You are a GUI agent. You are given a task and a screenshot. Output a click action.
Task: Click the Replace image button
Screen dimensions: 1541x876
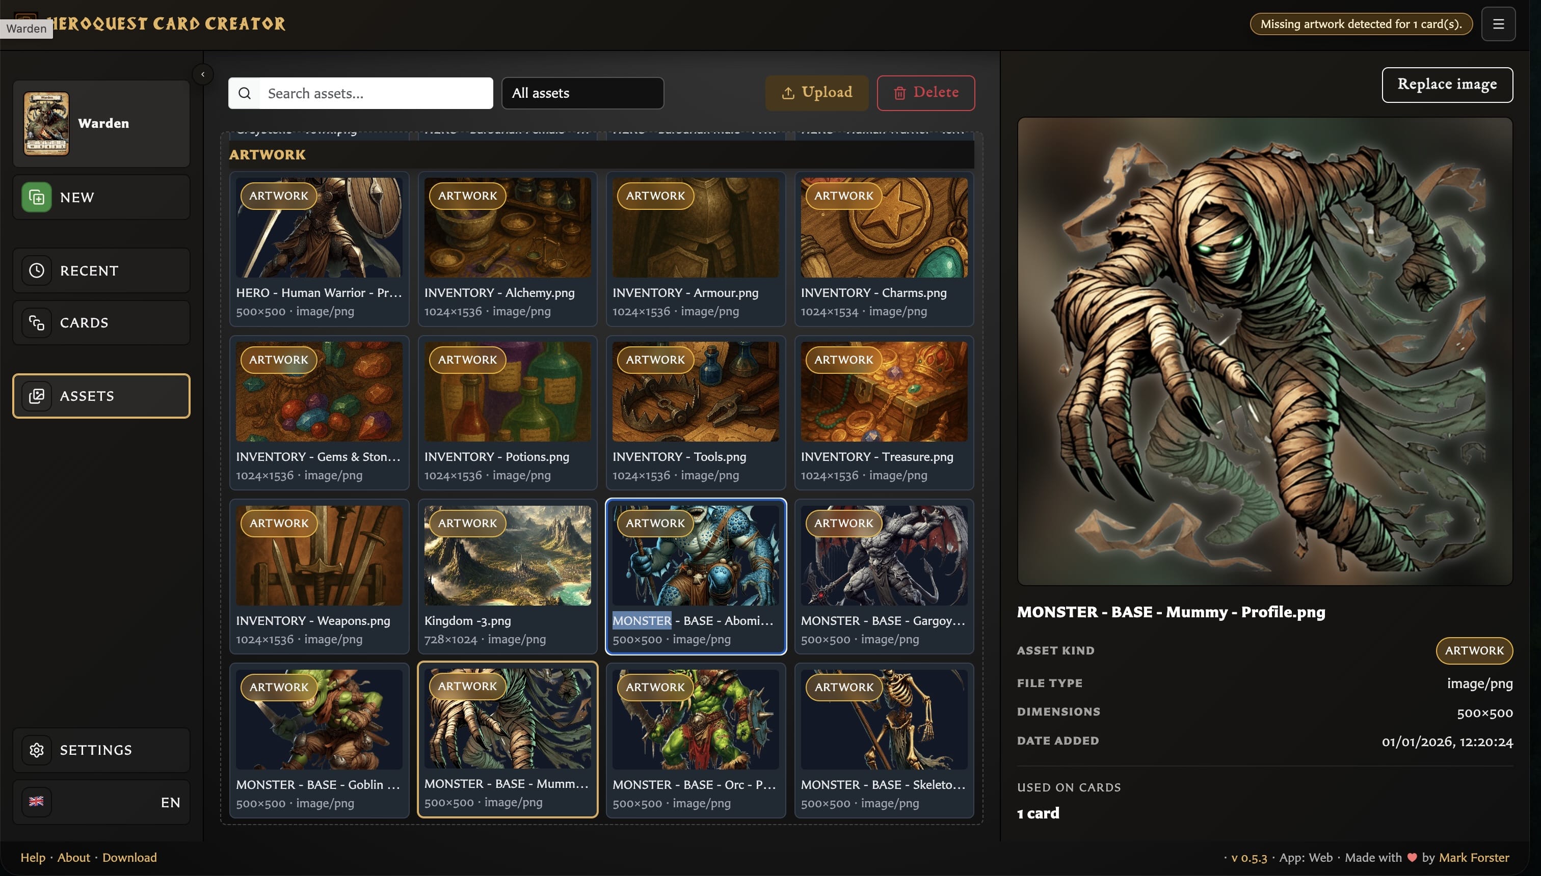pyautogui.click(x=1447, y=84)
